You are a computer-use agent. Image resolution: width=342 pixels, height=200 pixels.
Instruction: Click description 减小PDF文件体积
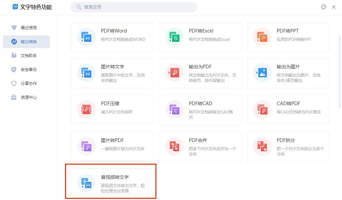[117, 112]
